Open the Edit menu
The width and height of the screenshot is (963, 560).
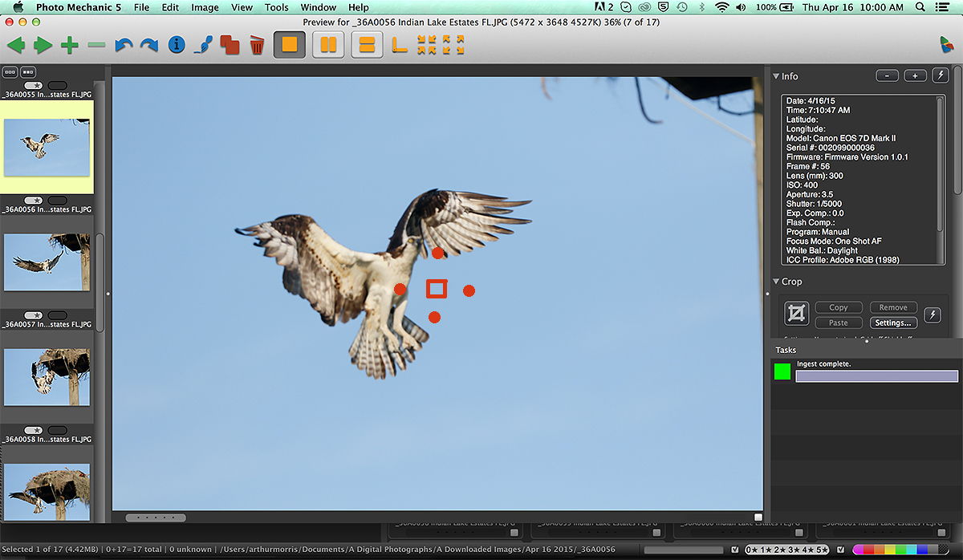170,7
